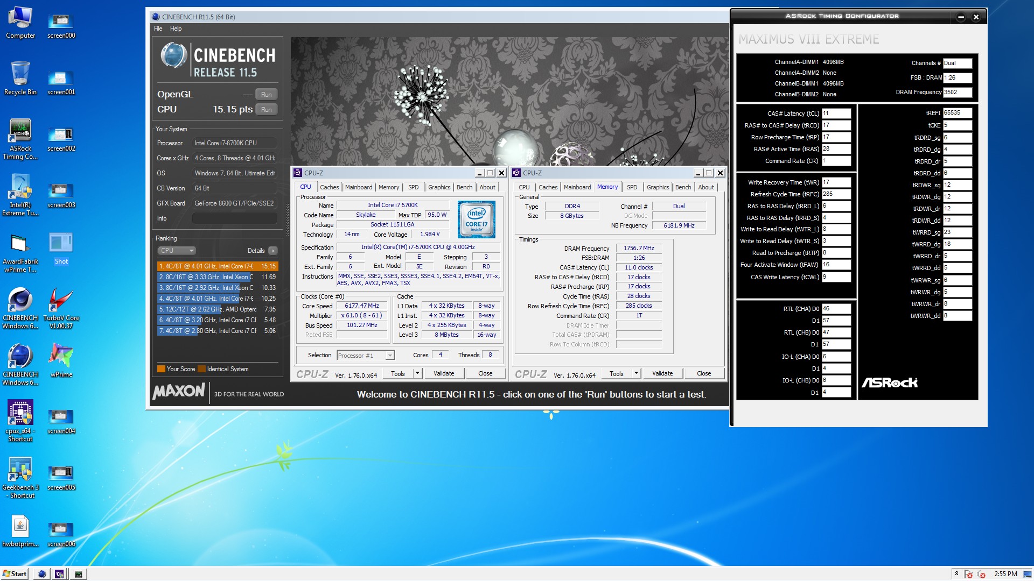Open AwardFabrik wPrime Tweaker shortcut
Screen dimensions: 1034x581
click(20, 253)
